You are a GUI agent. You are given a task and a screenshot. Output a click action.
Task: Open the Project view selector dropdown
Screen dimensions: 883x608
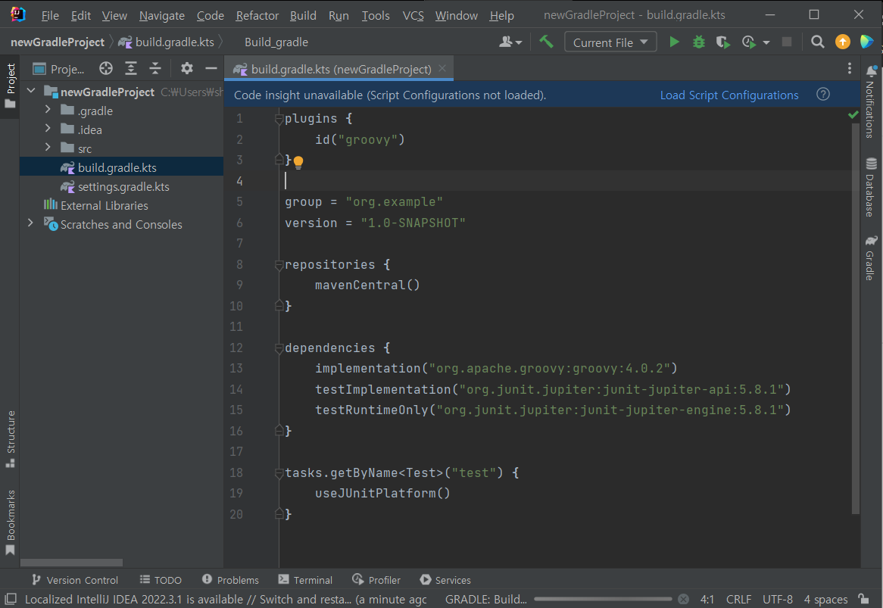coord(58,69)
